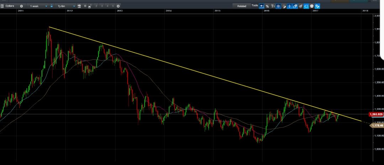Image resolution: width=384 pixels, height=165 pixels.
Task: Print the chart
Action: 312,6
